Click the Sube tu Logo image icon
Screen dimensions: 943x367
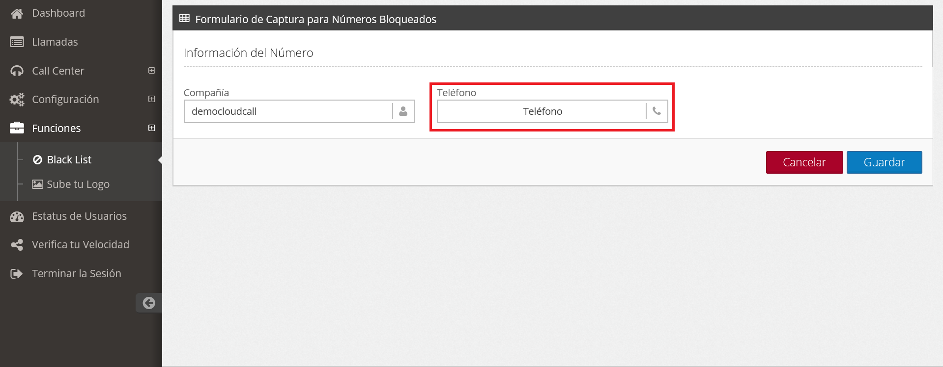coord(37,184)
